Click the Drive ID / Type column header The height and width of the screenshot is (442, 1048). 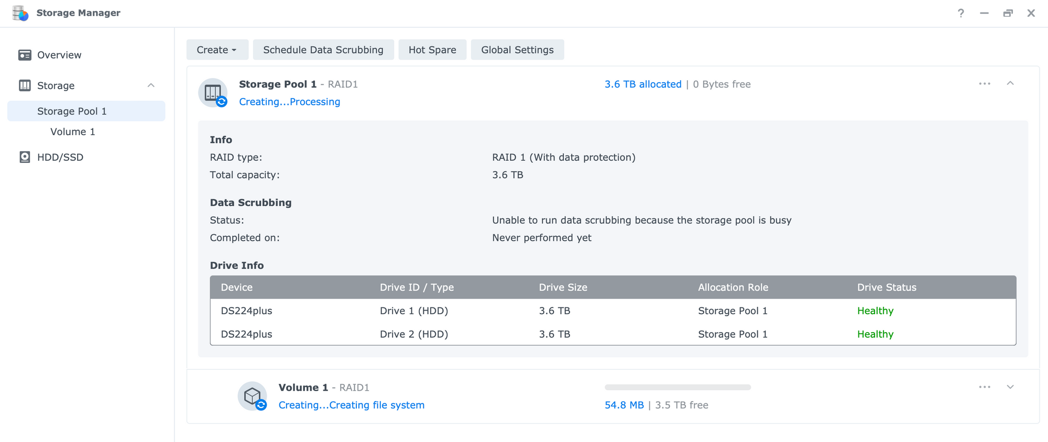(x=417, y=288)
